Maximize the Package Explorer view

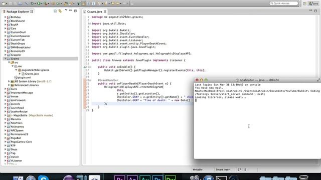[x=75, y=11]
